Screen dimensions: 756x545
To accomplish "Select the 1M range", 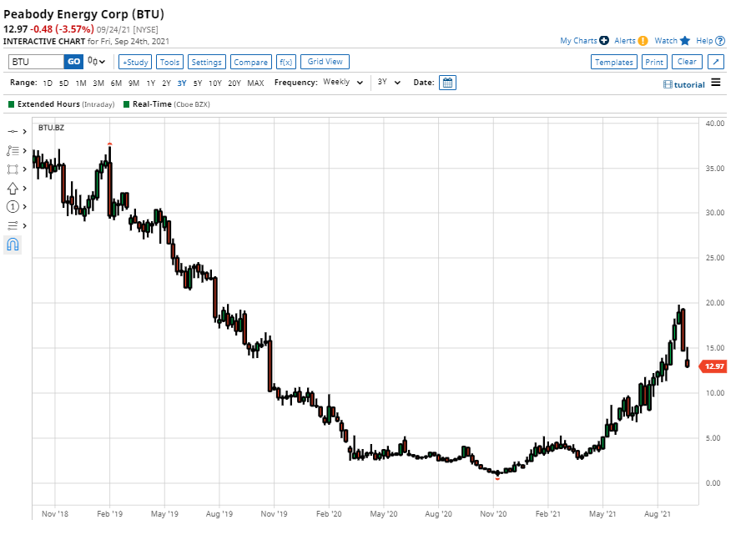I will pyautogui.click(x=81, y=83).
